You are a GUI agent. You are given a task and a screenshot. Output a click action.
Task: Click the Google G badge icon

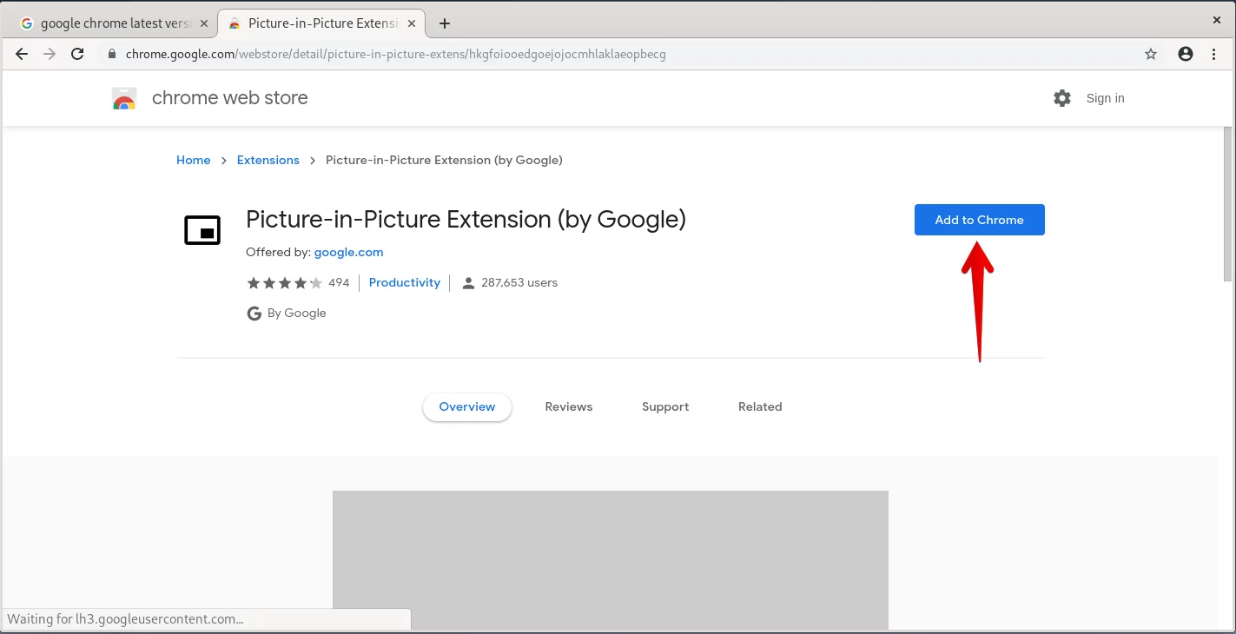pos(254,314)
